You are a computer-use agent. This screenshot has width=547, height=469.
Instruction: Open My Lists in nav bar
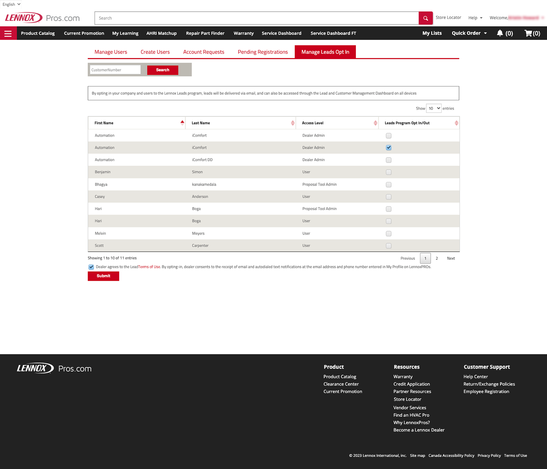(432, 33)
